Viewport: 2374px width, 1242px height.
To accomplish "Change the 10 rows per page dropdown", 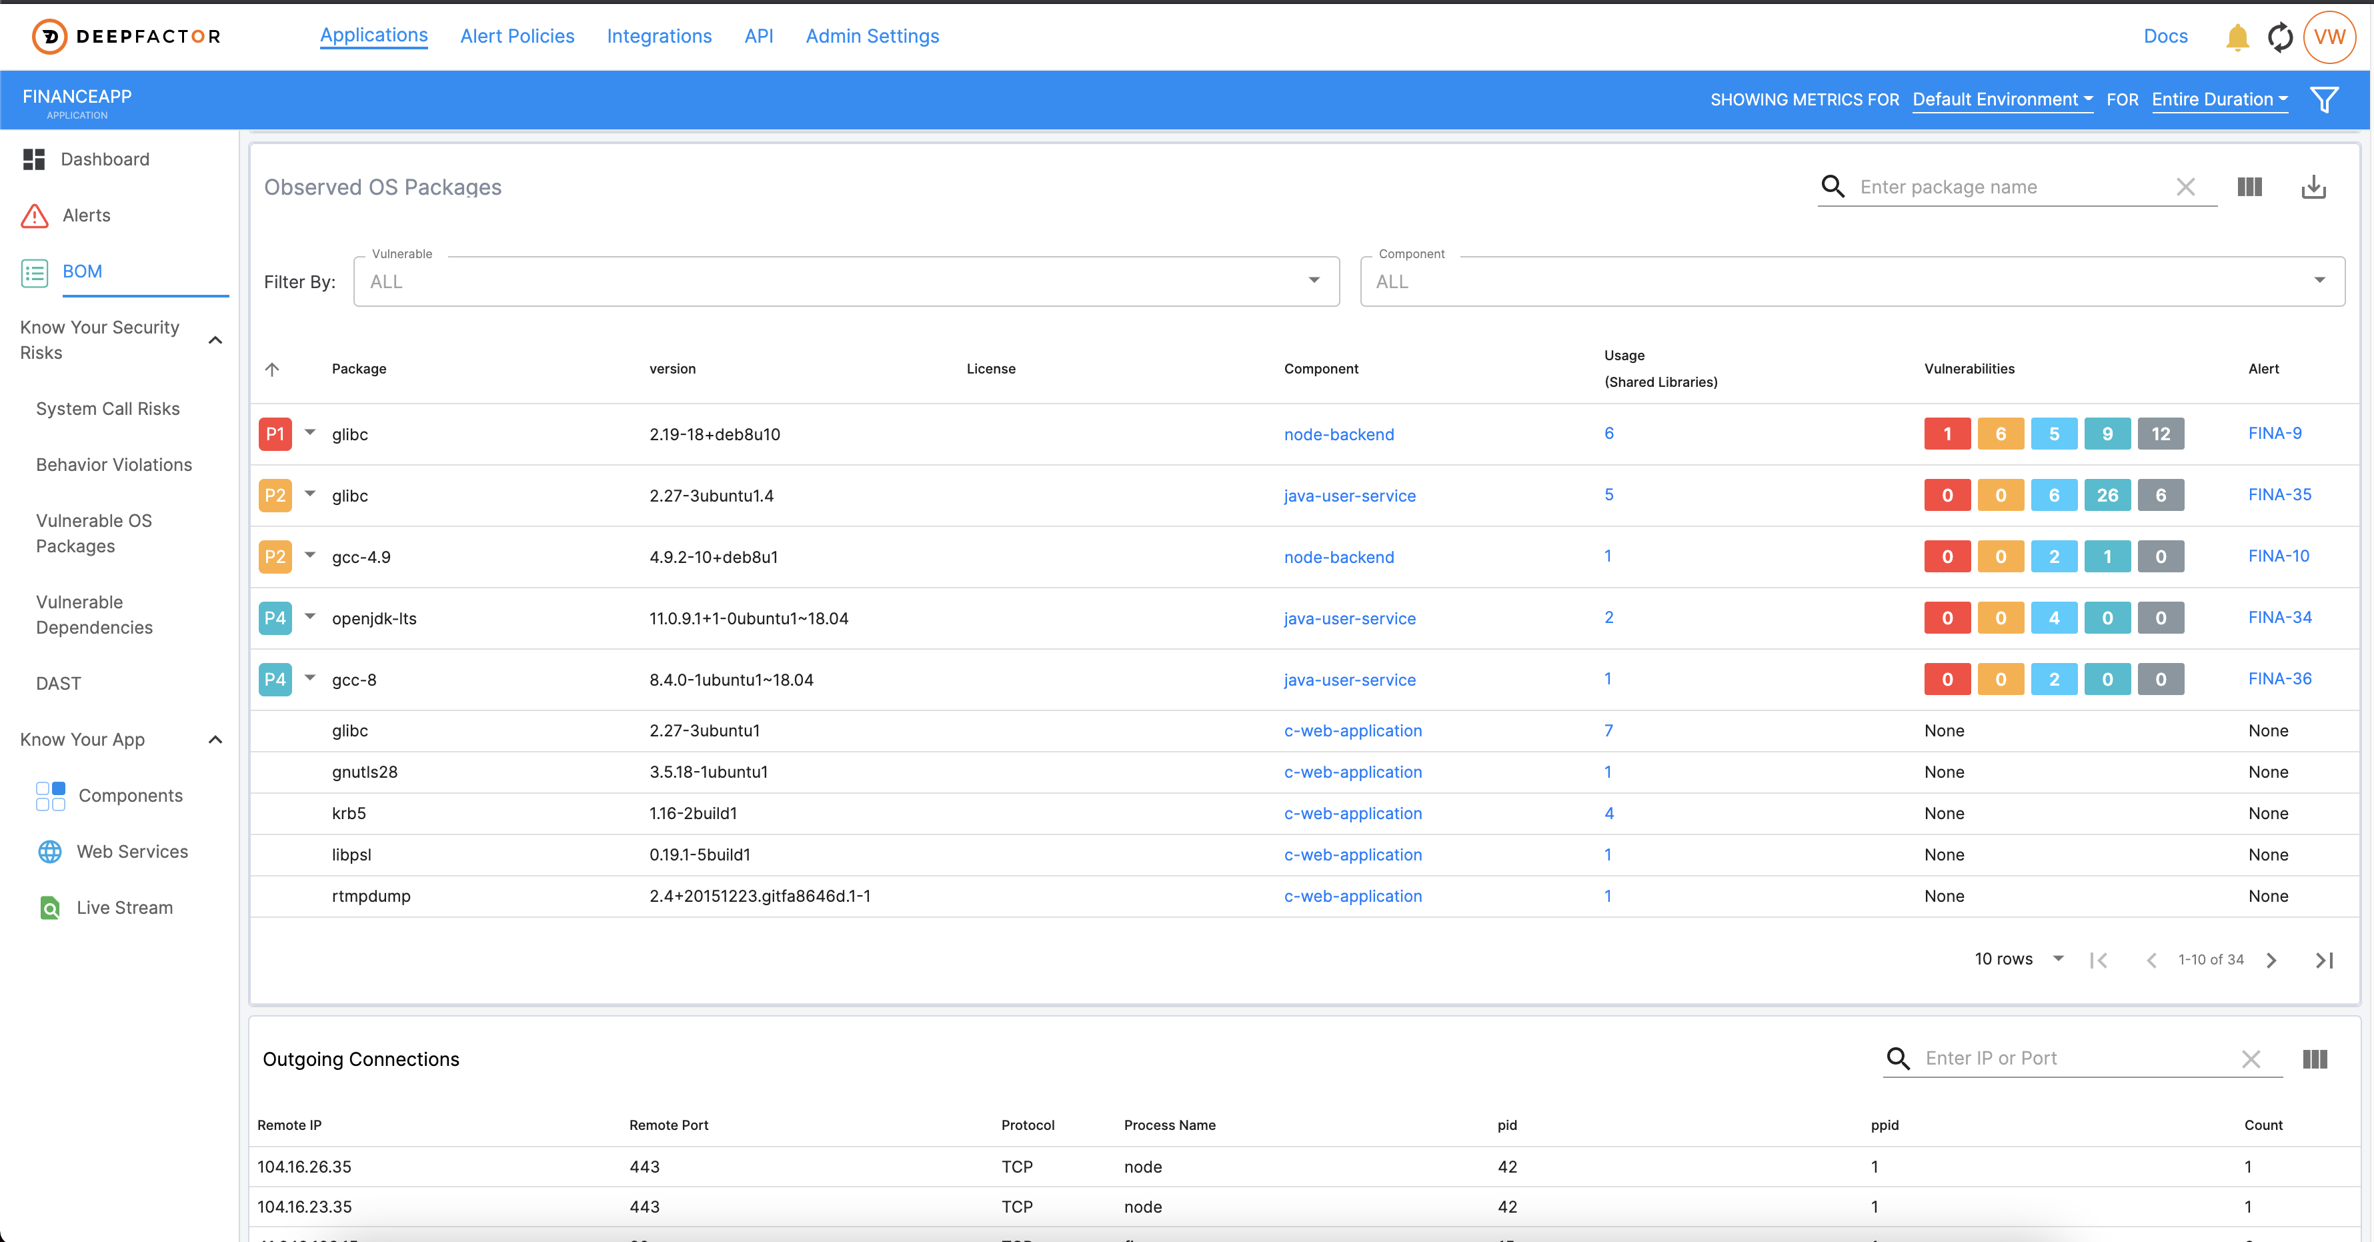I will [2019, 959].
